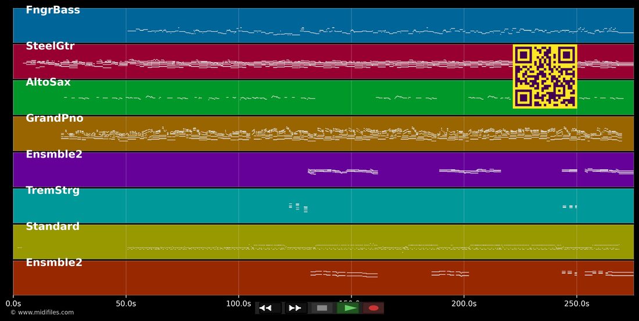The width and height of the screenshot is (639, 321).
Task: Click the red record button
Action: [x=374, y=308]
